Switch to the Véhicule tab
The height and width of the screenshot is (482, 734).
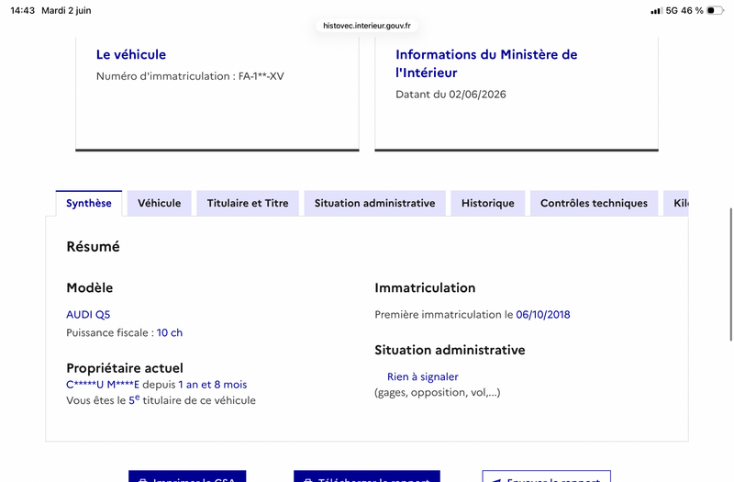click(x=159, y=203)
